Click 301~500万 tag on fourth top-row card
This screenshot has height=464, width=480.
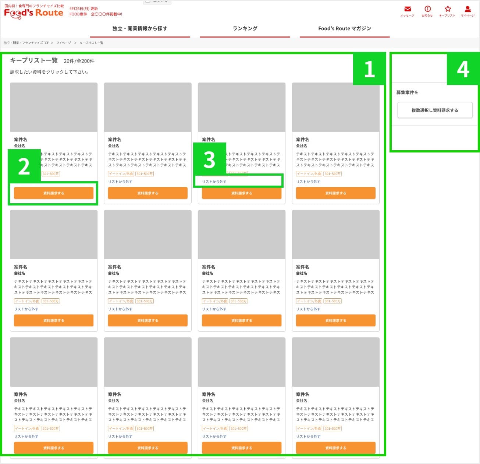[x=333, y=174]
